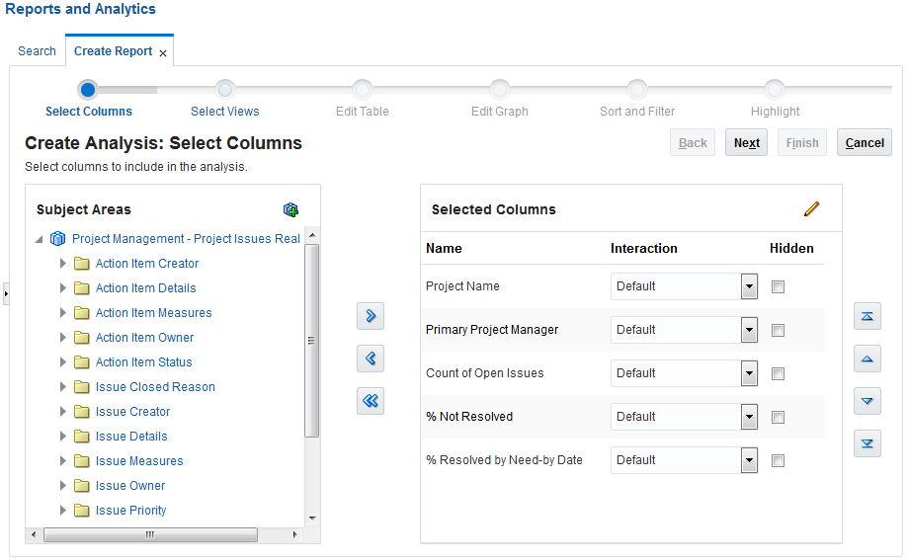The height and width of the screenshot is (560, 908).
Task: Expand the Action Item Creator folder
Action: click(x=63, y=264)
